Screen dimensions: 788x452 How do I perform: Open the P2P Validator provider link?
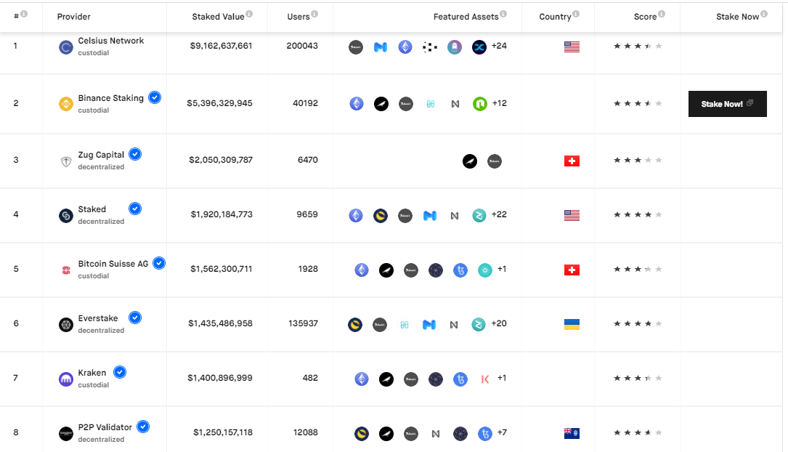(105, 427)
